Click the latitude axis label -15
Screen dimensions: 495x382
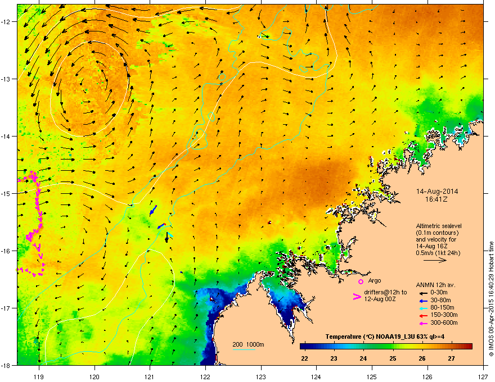(6, 193)
